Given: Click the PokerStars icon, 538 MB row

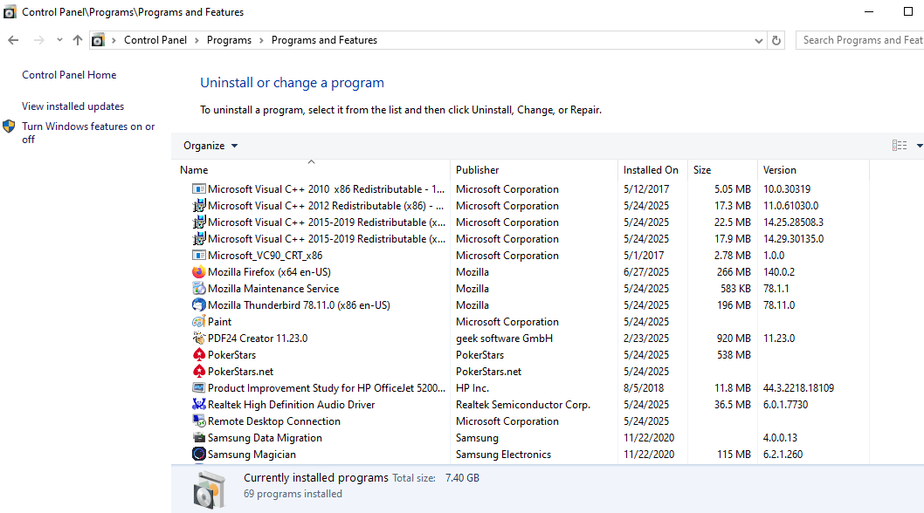Looking at the screenshot, I should point(198,354).
